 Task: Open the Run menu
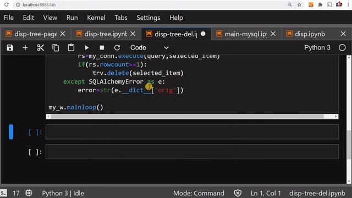72,18
